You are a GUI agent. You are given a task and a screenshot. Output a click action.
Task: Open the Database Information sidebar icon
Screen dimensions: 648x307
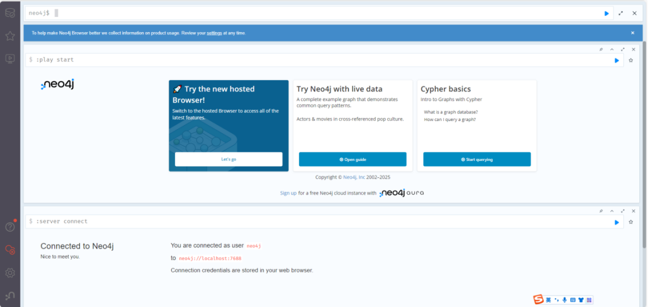10,13
